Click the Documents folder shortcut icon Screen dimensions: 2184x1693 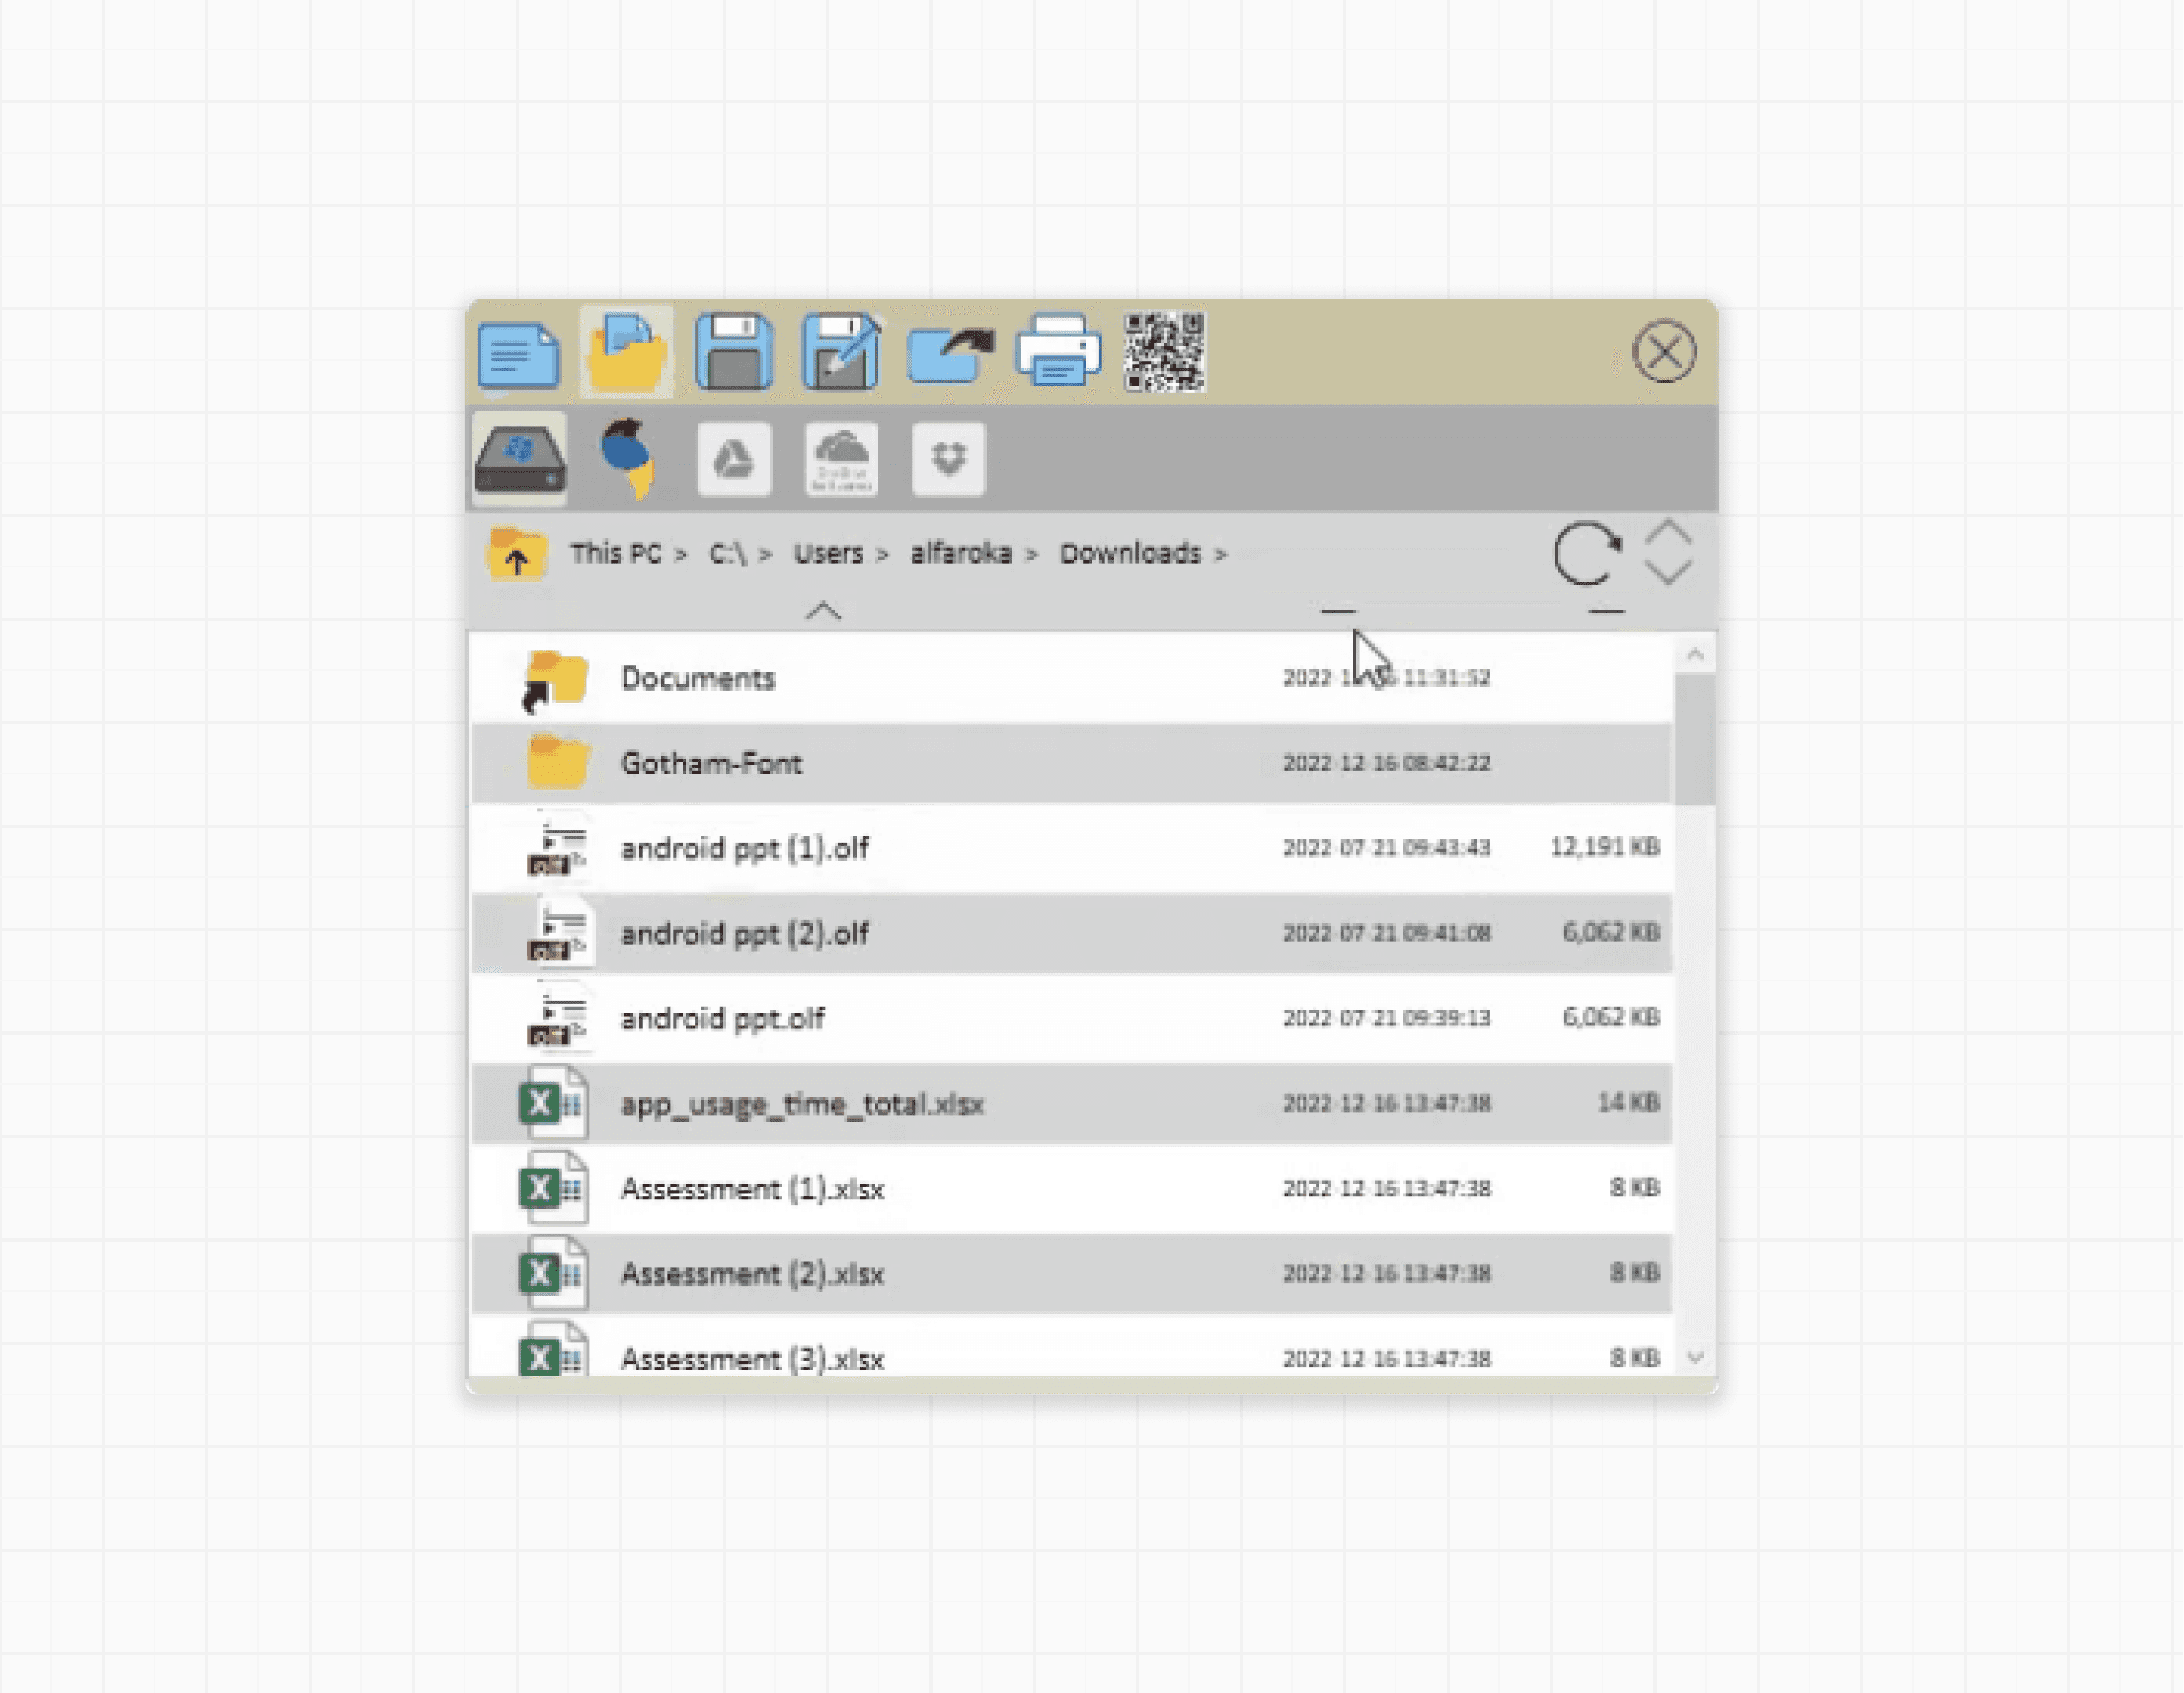click(x=555, y=680)
